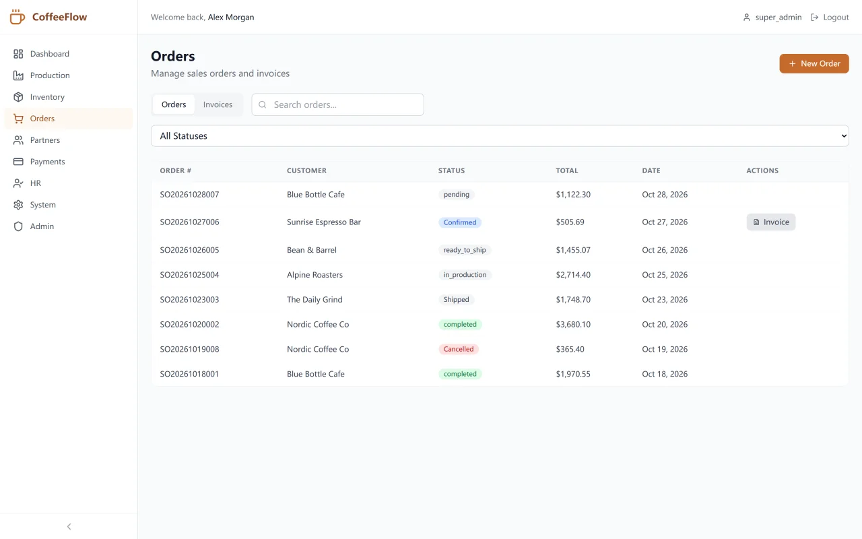Collapse the sidebar with the chevron
This screenshot has width=862, height=539.
(69, 526)
